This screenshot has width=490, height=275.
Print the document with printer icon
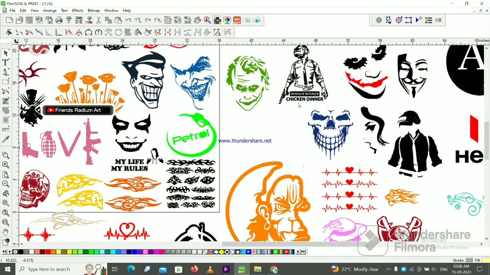point(59,20)
